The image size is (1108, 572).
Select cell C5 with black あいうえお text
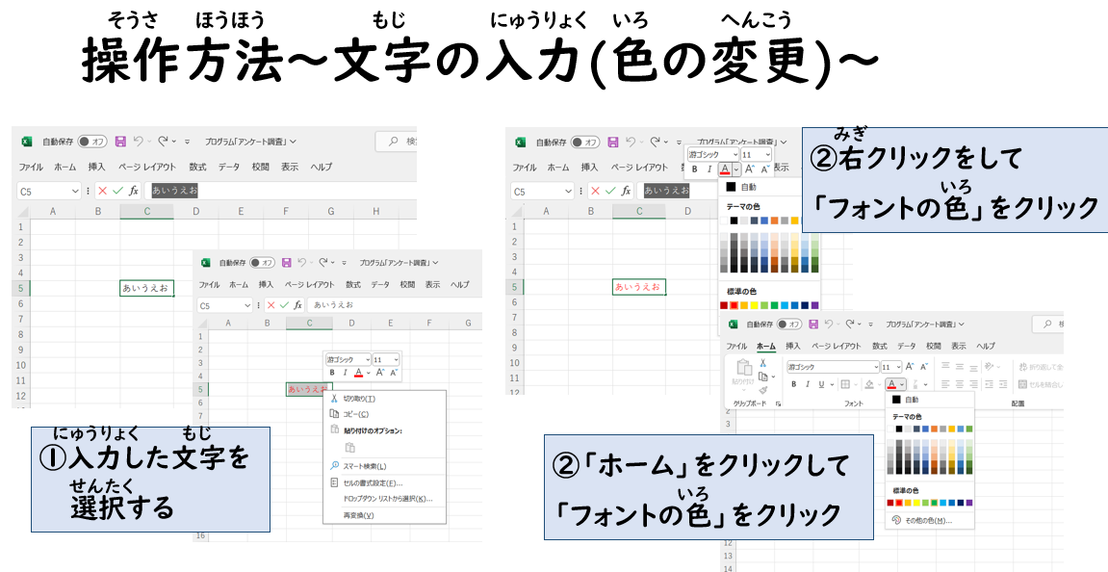pyautogui.click(x=146, y=288)
